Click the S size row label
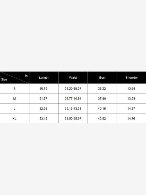This screenshot has height=195, width=146. coord(14,89)
